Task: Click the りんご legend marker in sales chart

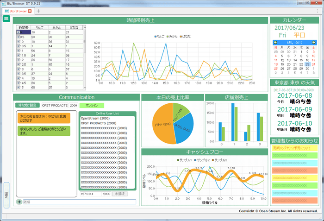Action: pos(155,36)
